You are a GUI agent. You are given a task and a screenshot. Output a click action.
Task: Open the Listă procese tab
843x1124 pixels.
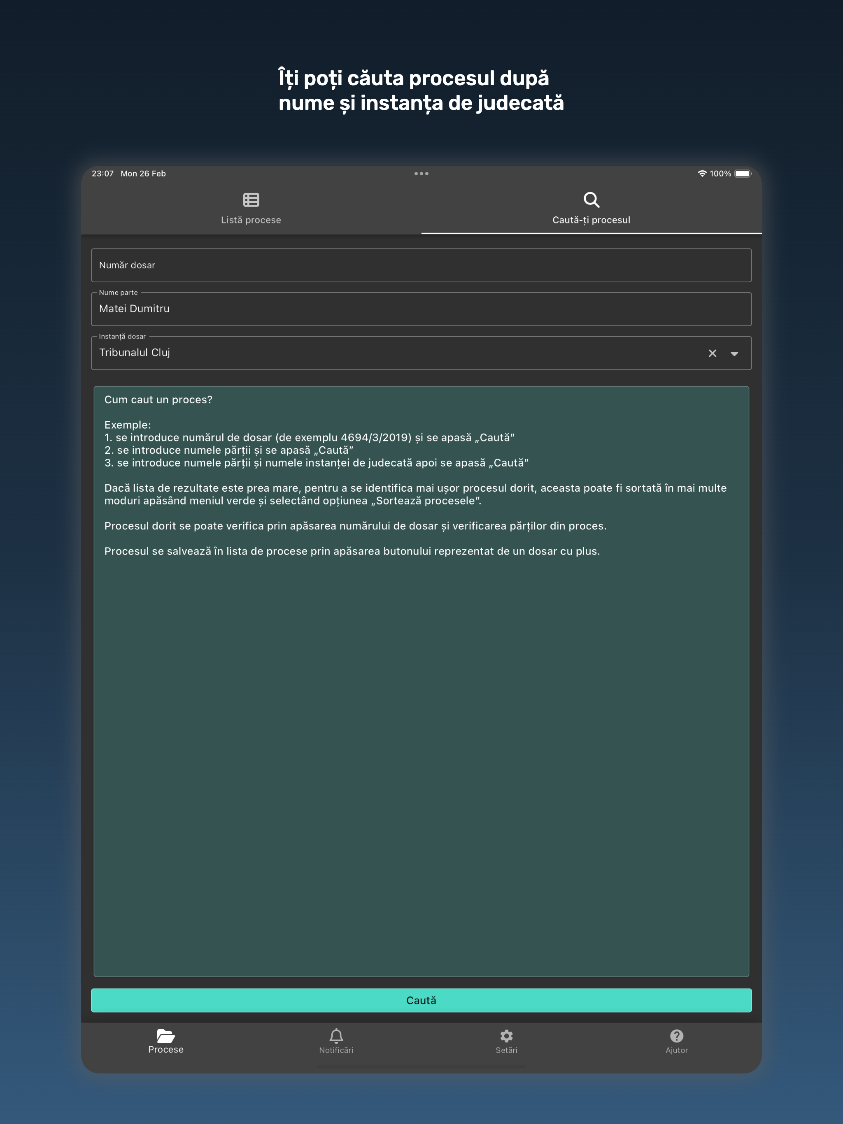[x=251, y=208]
